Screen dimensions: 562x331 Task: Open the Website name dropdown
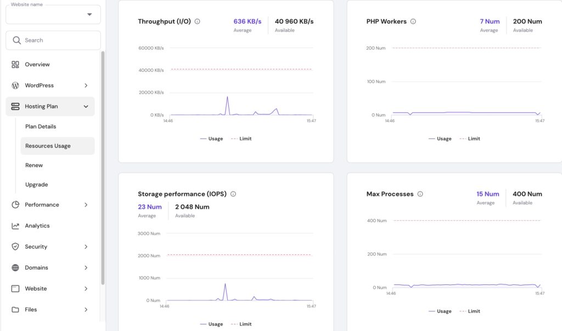coord(89,14)
